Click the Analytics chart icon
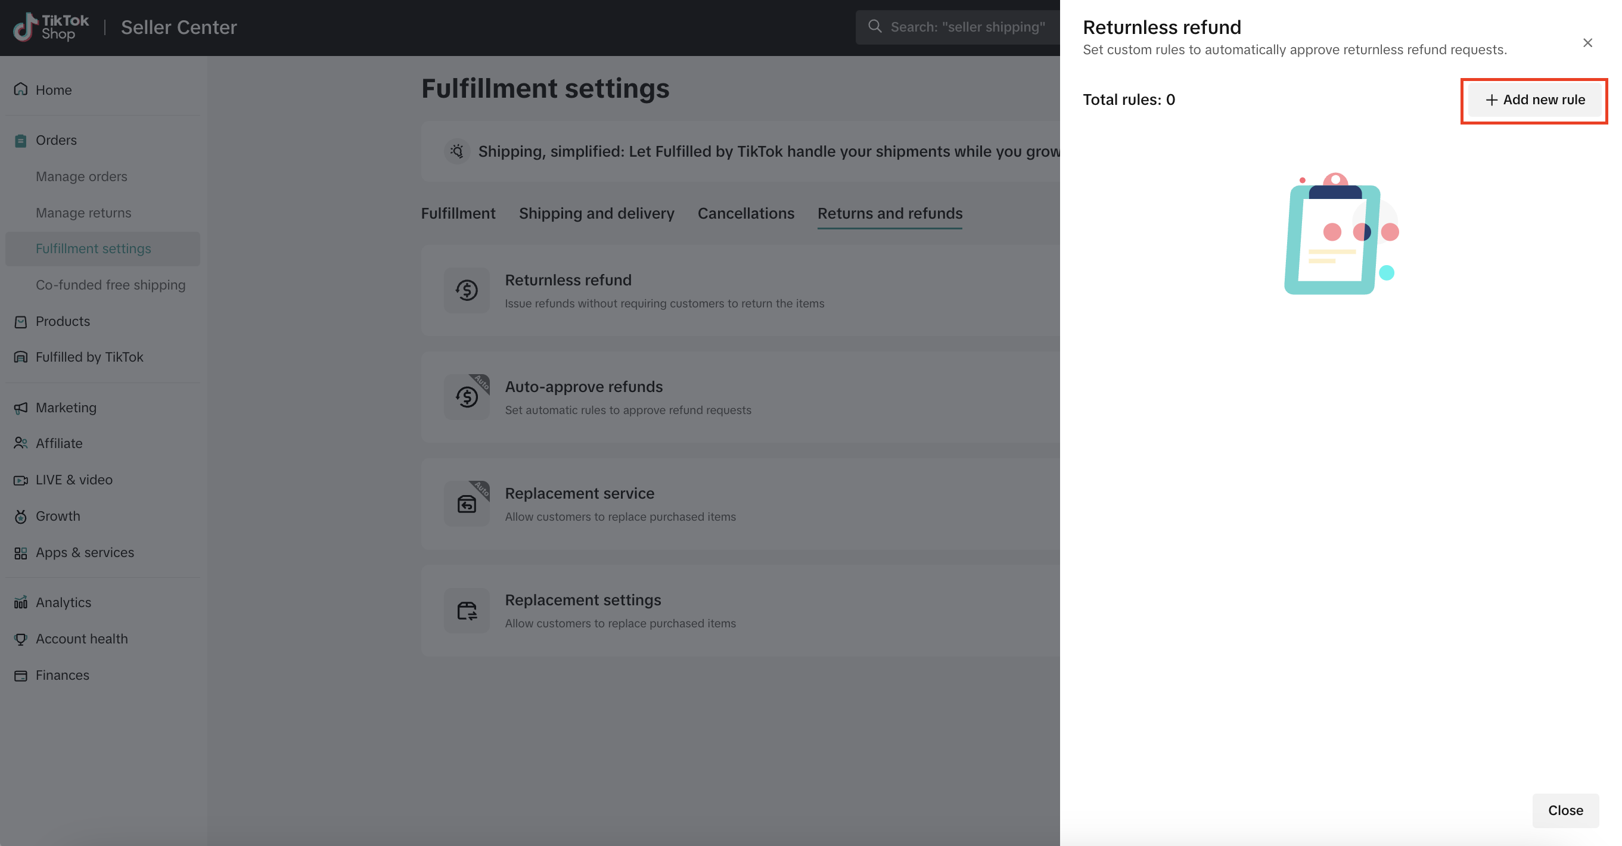 [21, 603]
